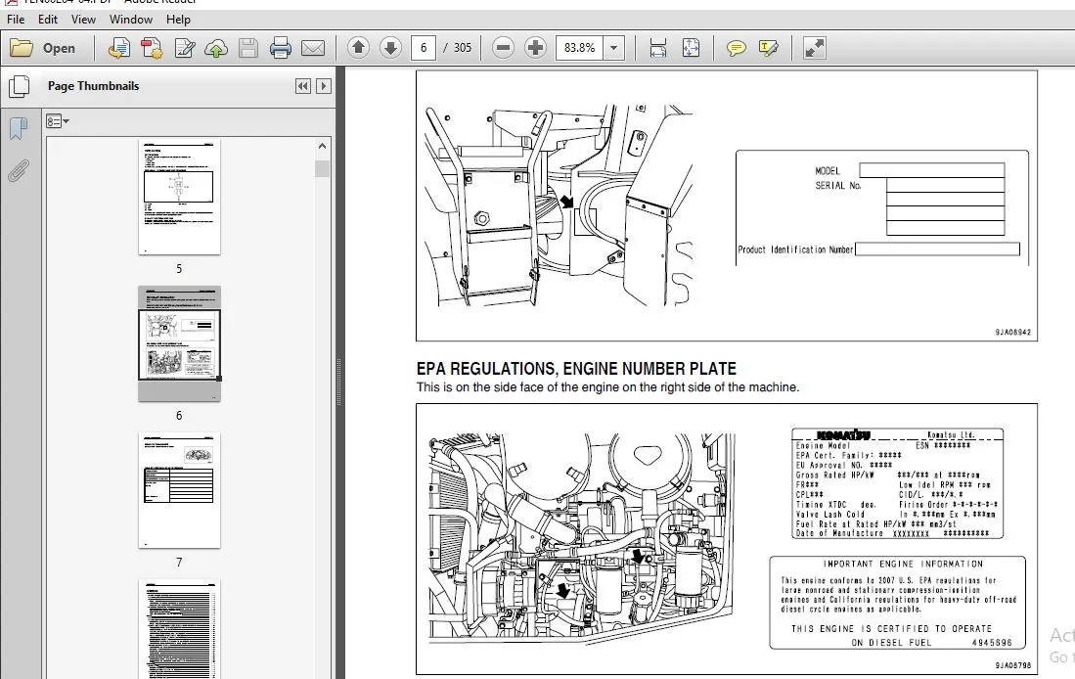Click page label 7 under thumbnail
The width and height of the screenshot is (1075, 679).
pos(179,563)
